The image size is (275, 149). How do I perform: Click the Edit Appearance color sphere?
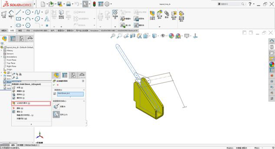[x=171, y=36]
